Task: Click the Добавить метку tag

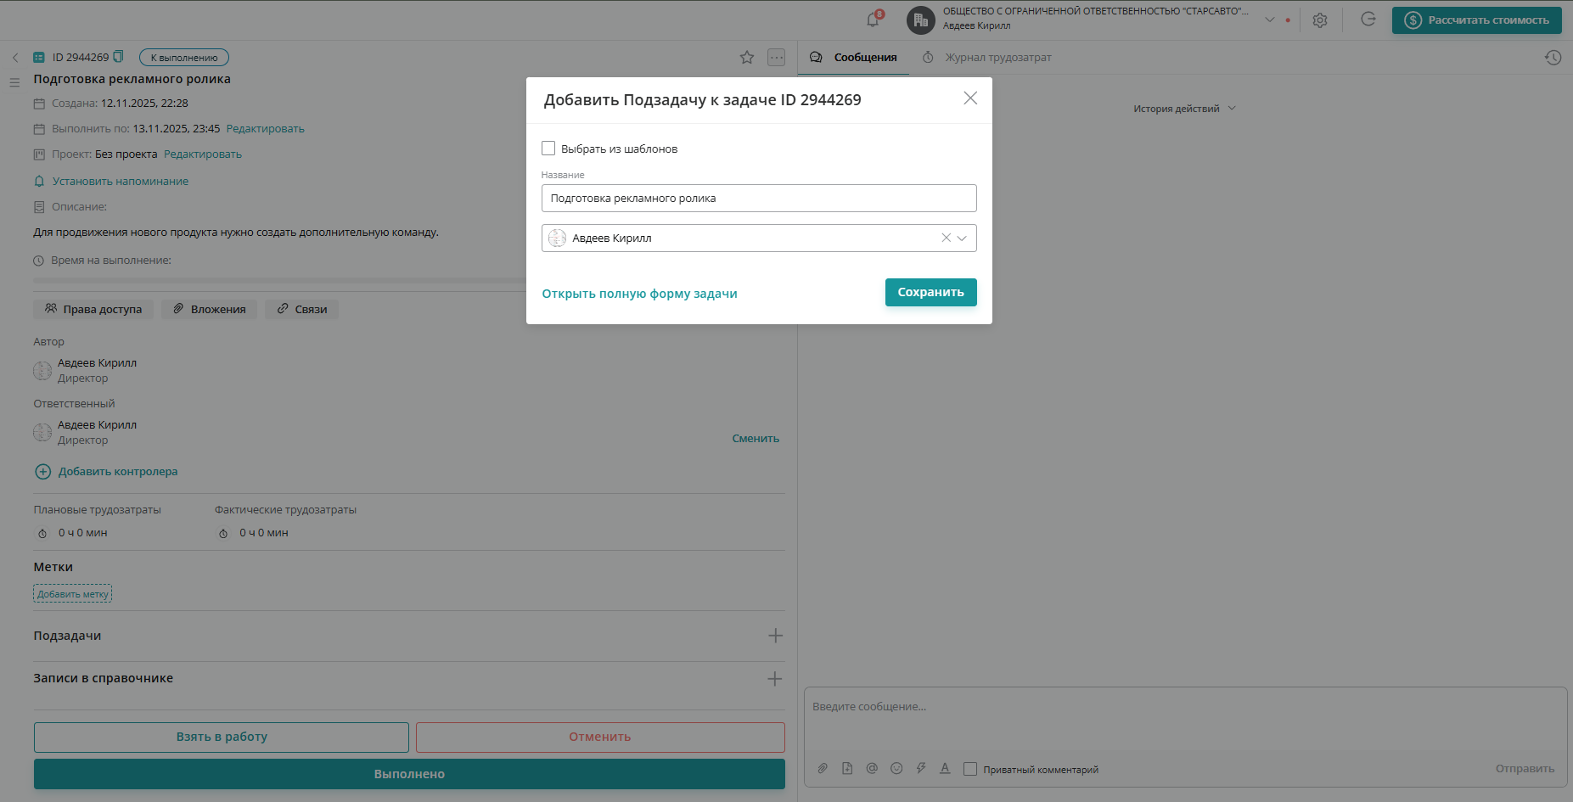Action: click(72, 594)
